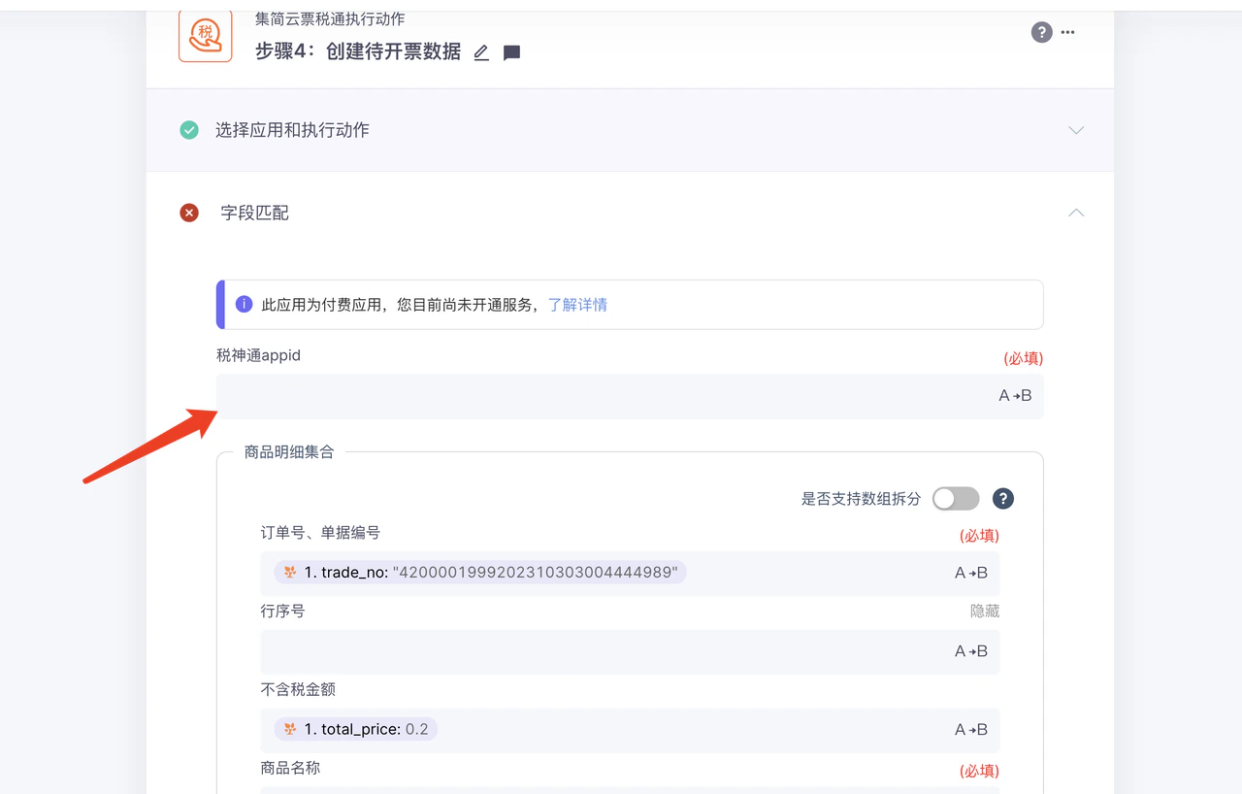Image resolution: width=1242 pixels, height=794 pixels.
Task: Edit step 4 title with pencil icon
Action: (x=481, y=52)
